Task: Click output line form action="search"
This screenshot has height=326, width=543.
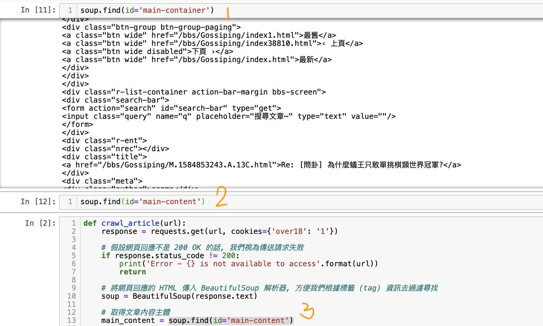Action: [x=172, y=108]
